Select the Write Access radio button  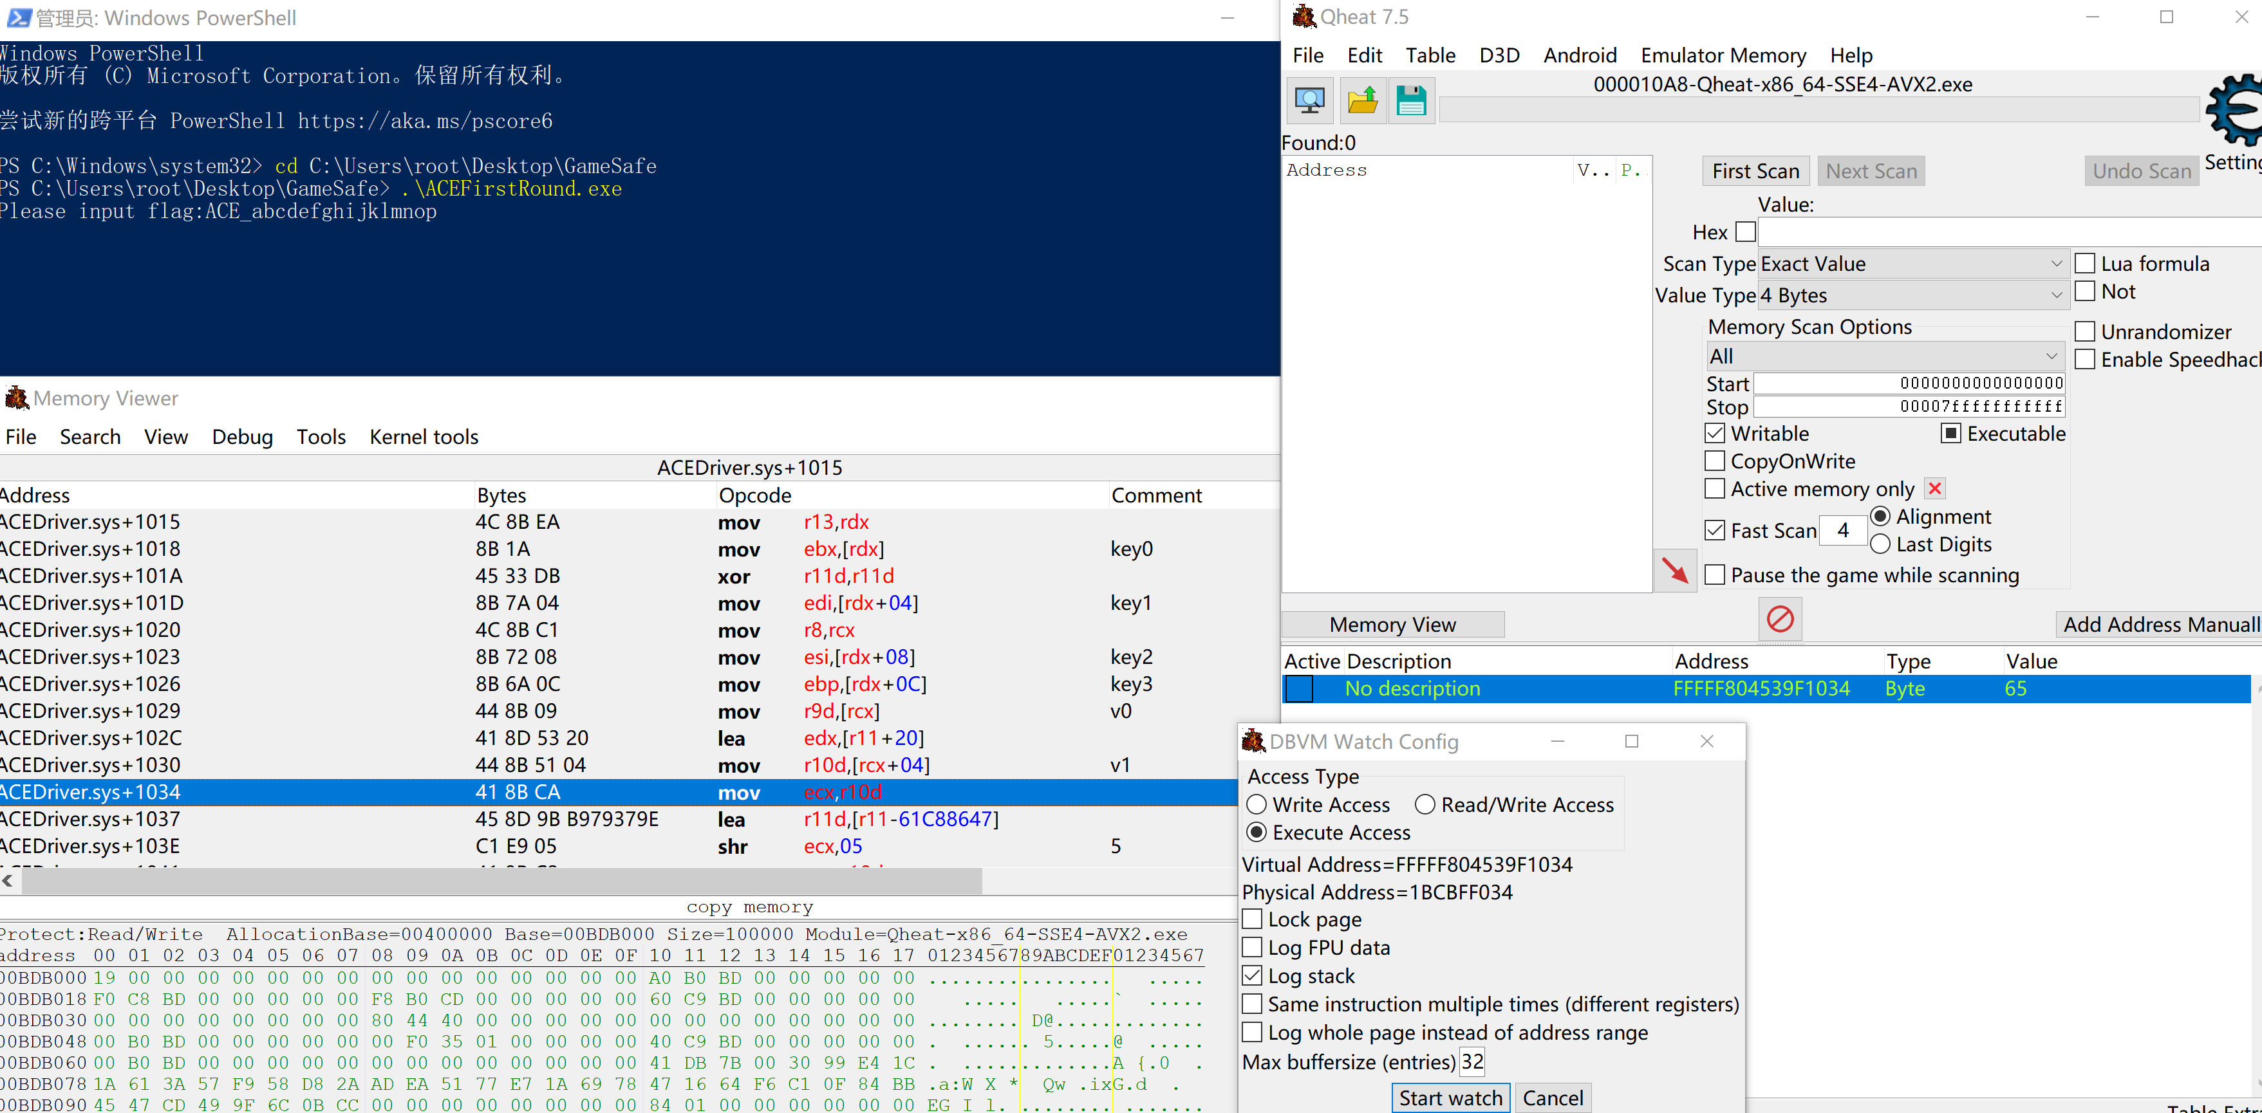(x=1257, y=805)
